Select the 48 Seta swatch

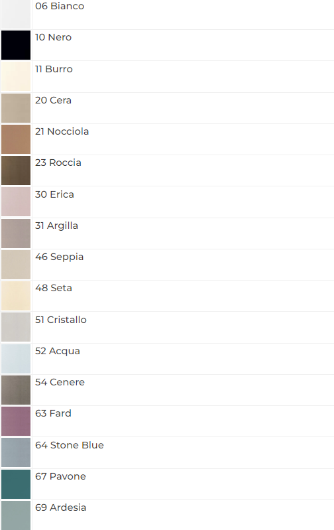click(16, 296)
